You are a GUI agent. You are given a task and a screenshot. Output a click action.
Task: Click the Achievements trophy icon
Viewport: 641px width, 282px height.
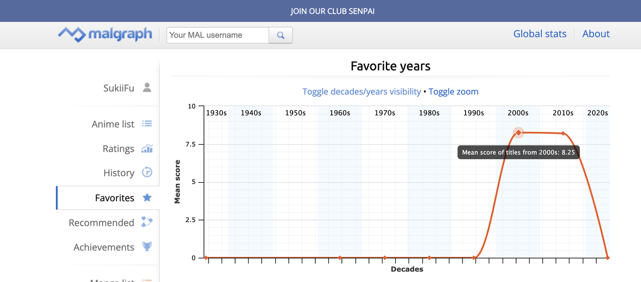click(x=147, y=246)
